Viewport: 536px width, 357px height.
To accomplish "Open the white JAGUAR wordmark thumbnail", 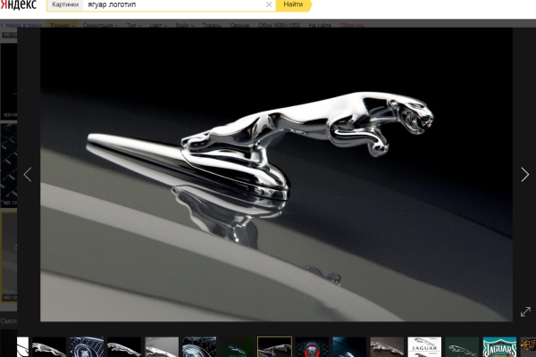I will coord(424,347).
